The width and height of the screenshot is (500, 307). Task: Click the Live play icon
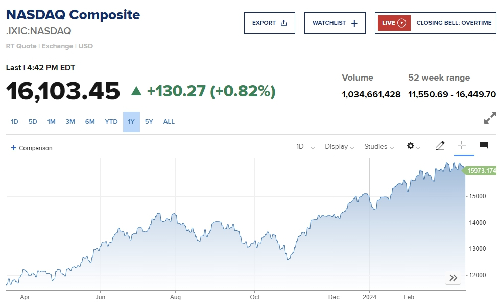[401, 23]
